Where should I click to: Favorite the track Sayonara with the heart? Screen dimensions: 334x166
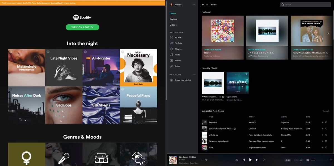click(x=326, y=123)
